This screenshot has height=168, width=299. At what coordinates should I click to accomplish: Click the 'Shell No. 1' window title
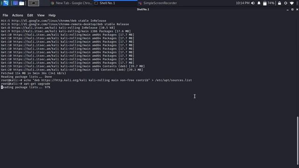[143, 9]
